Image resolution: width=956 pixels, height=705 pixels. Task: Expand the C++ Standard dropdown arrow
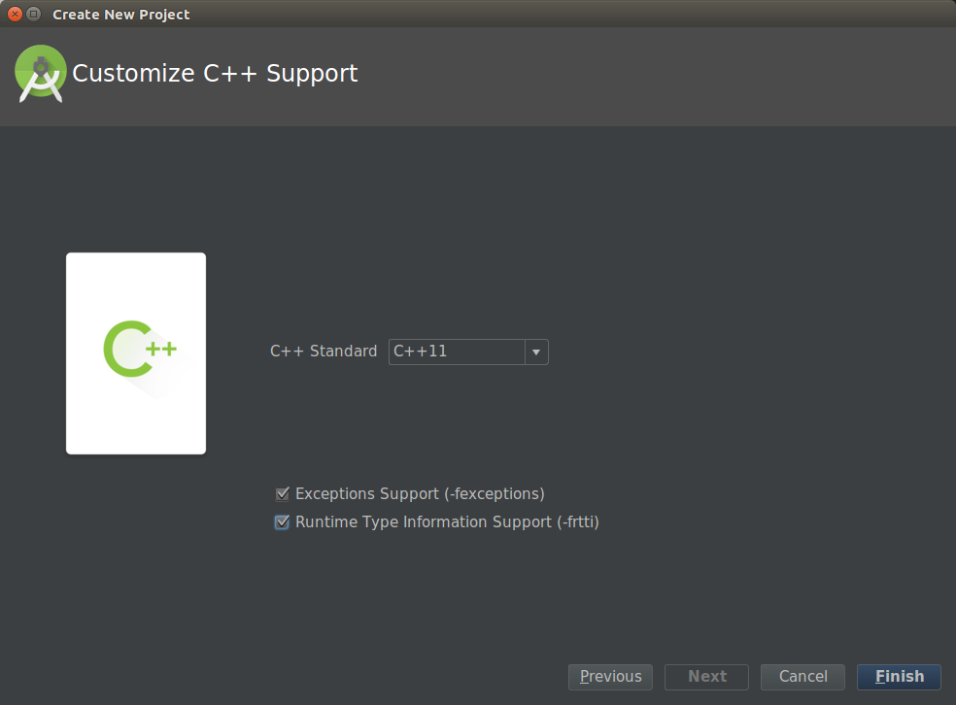[536, 352]
